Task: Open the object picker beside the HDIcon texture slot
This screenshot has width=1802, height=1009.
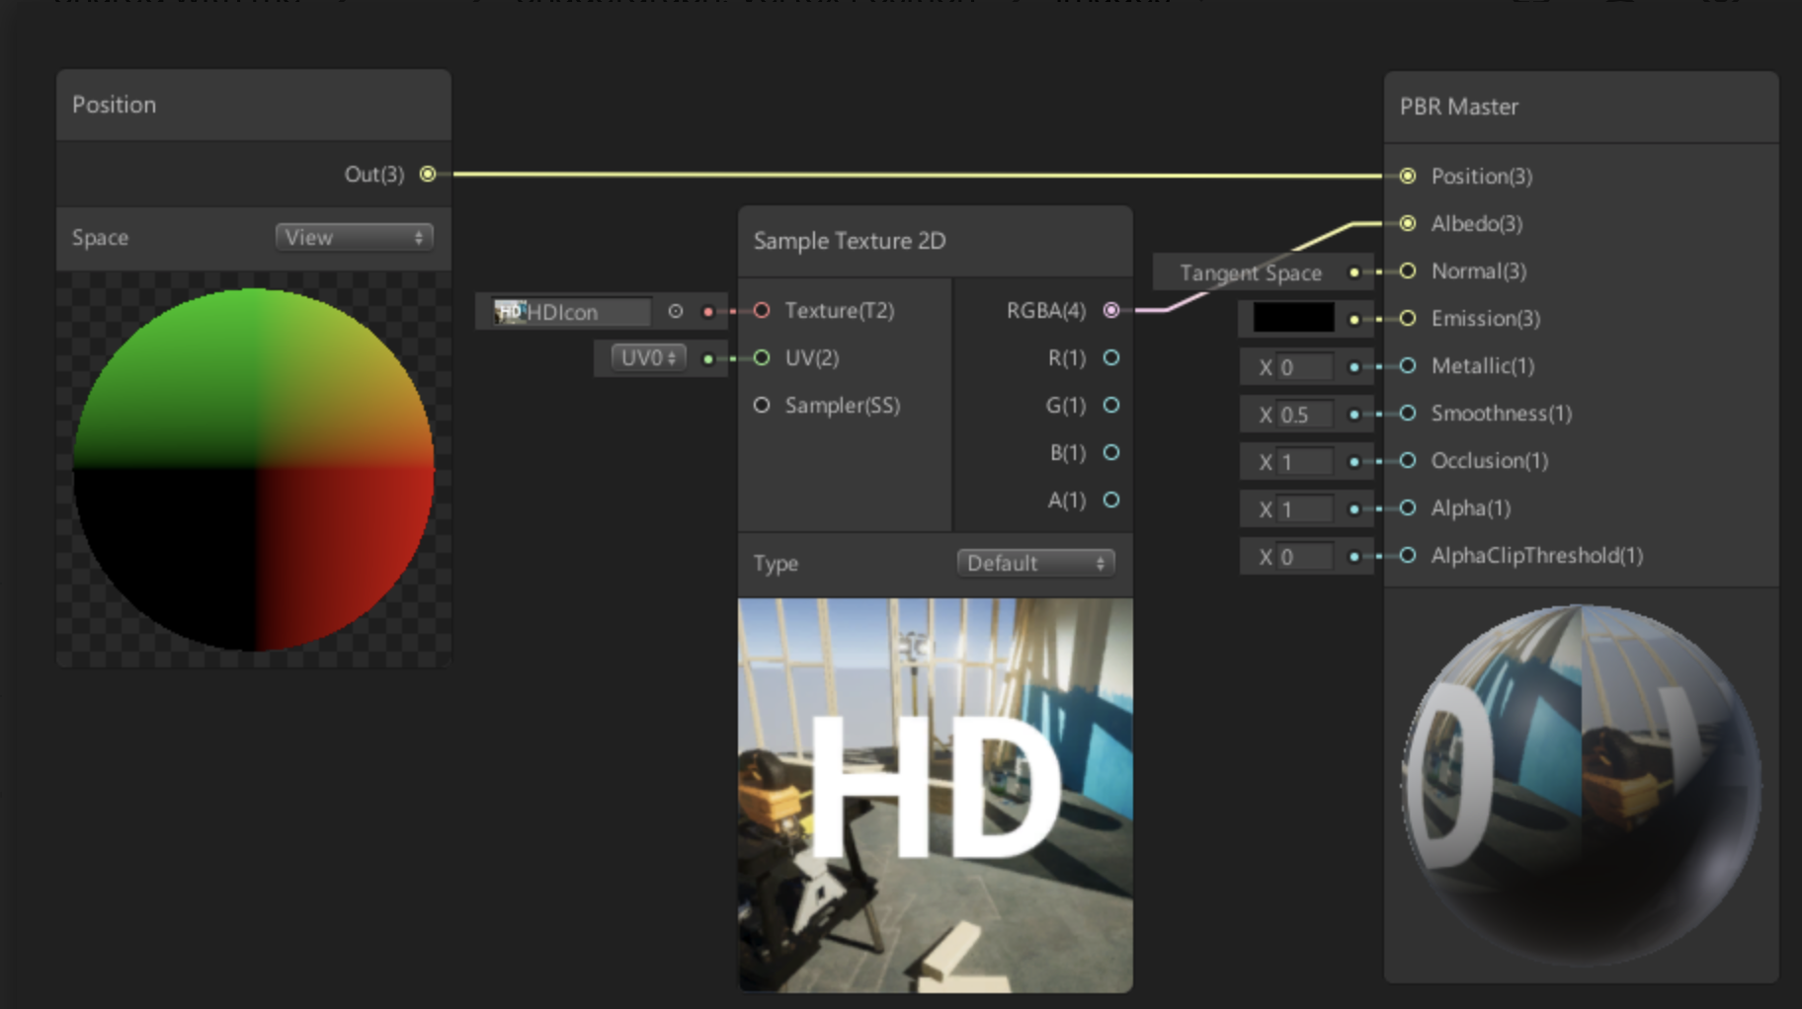Action: click(675, 311)
